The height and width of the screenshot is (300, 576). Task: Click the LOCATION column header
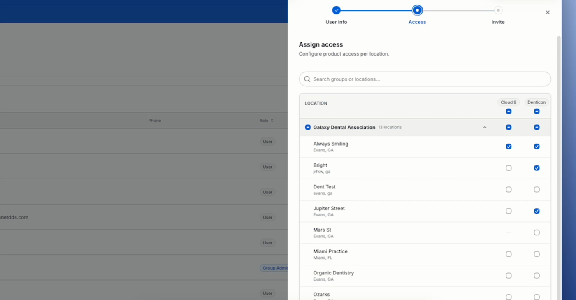[x=316, y=103]
